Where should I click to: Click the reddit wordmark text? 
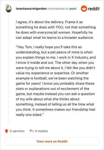pyautogui.click(x=94, y=9)
